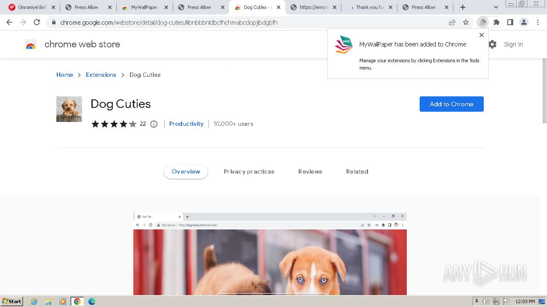Viewport: 547px width, 307px height.
Task: Click the rating info icon next to 22
Action: click(154, 124)
